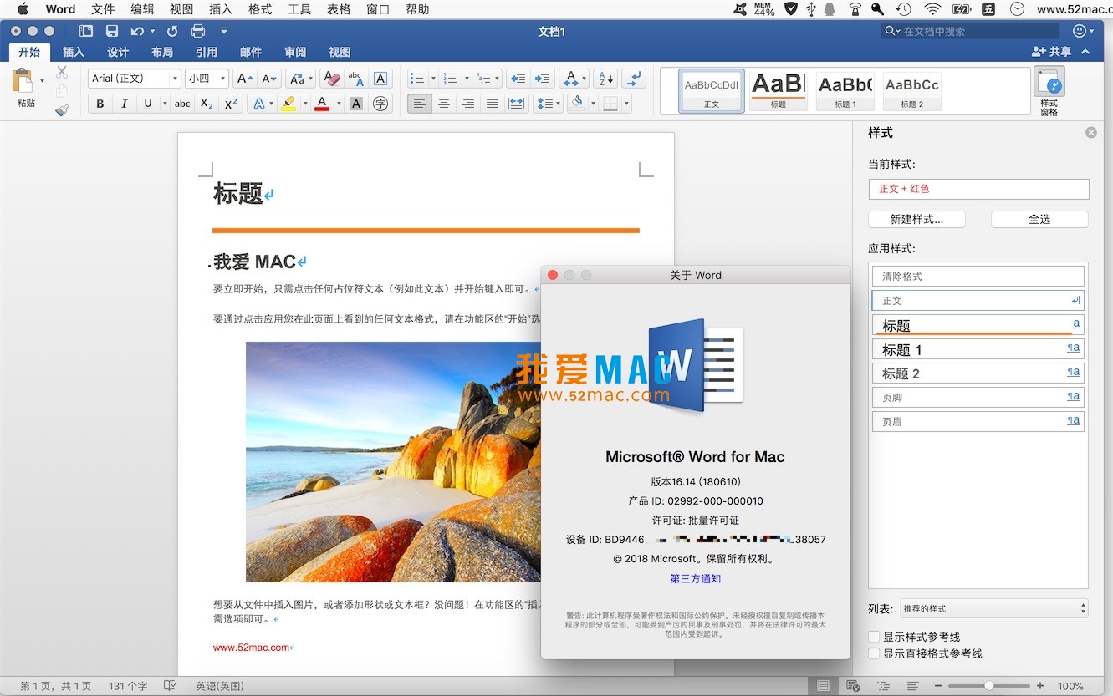Align text right with the ribbon icon
This screenshot has height=696, width=1113.
(468, 104)
